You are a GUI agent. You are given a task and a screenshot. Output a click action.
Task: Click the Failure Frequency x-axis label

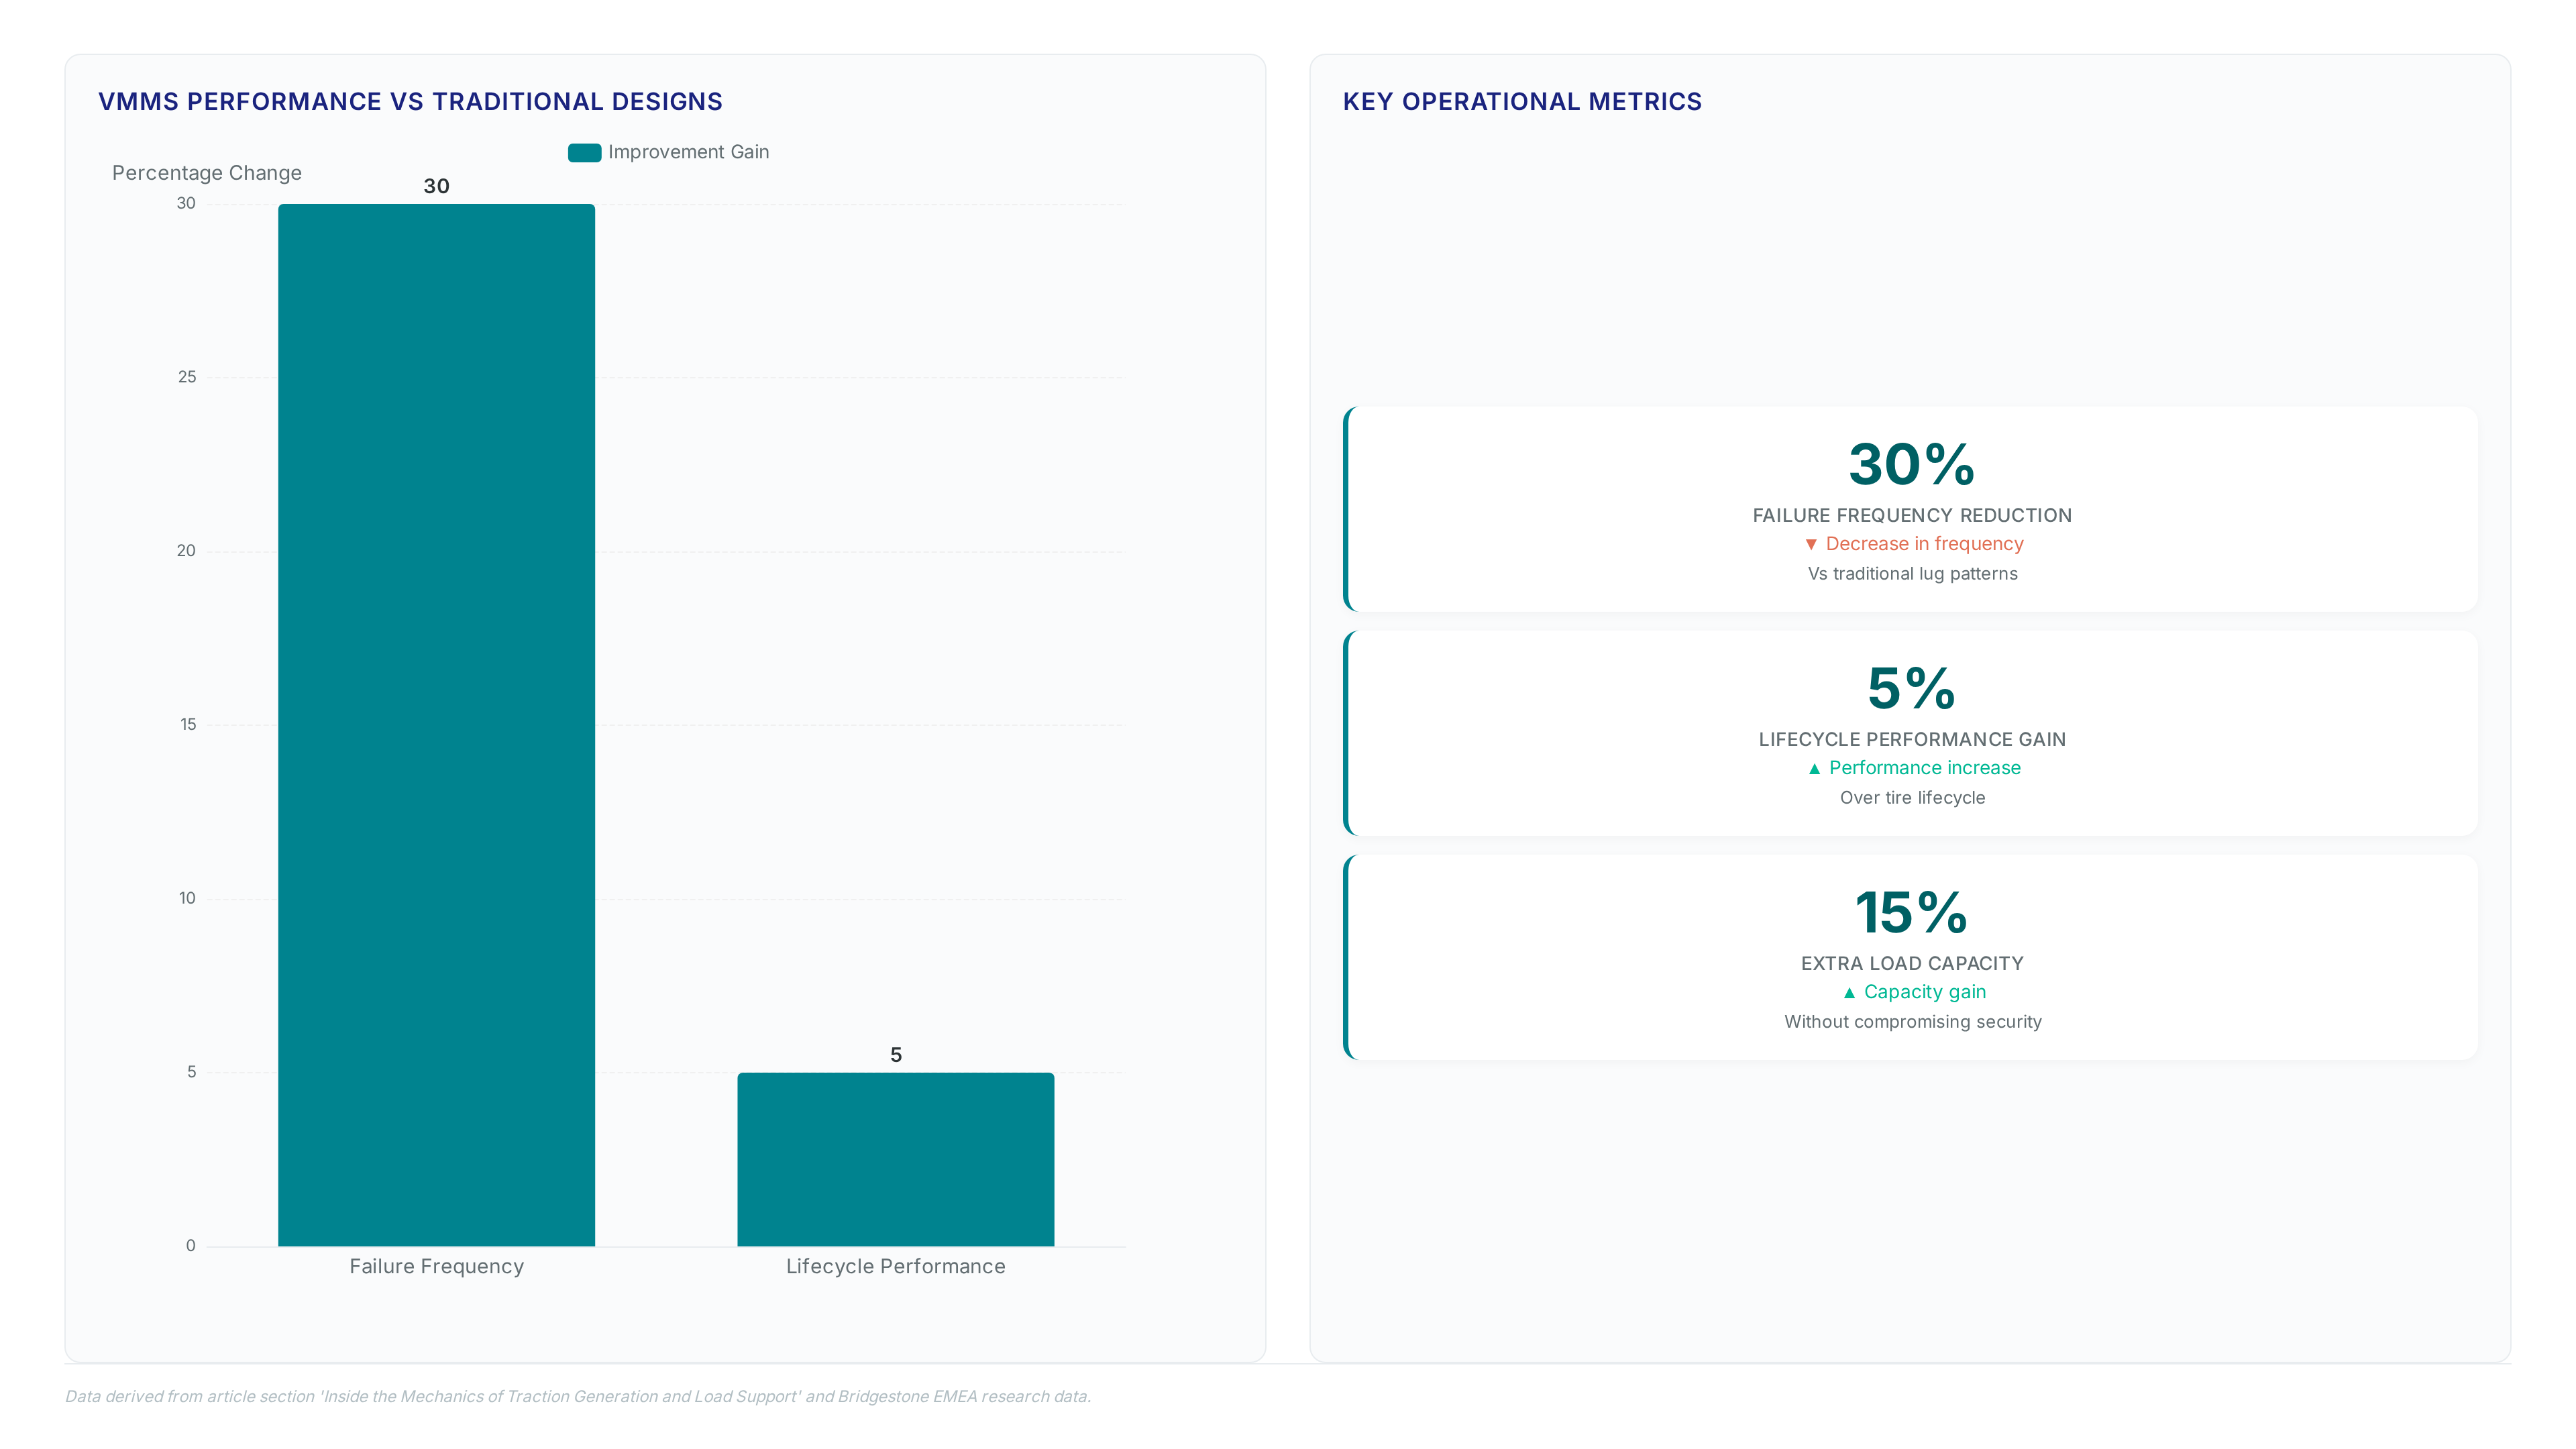(436, 1266)
